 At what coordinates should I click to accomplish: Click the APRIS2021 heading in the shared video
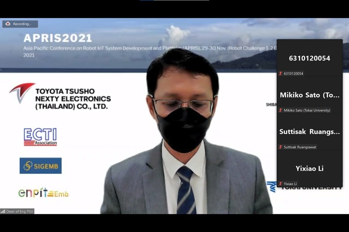(58, 38)
